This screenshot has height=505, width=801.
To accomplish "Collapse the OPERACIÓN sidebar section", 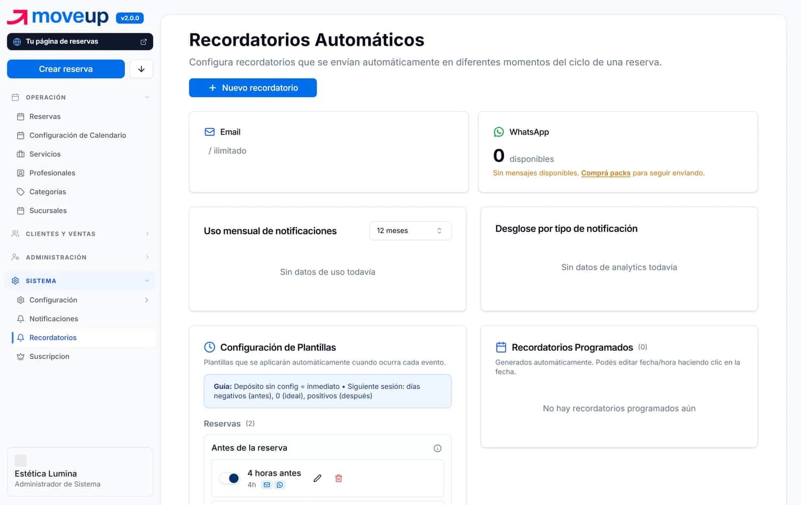I will pos(80,98).
